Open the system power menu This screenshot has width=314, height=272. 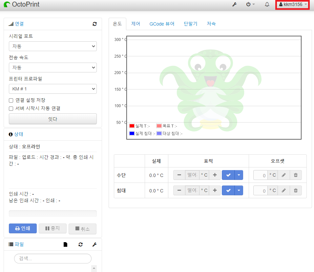point(250,4)
